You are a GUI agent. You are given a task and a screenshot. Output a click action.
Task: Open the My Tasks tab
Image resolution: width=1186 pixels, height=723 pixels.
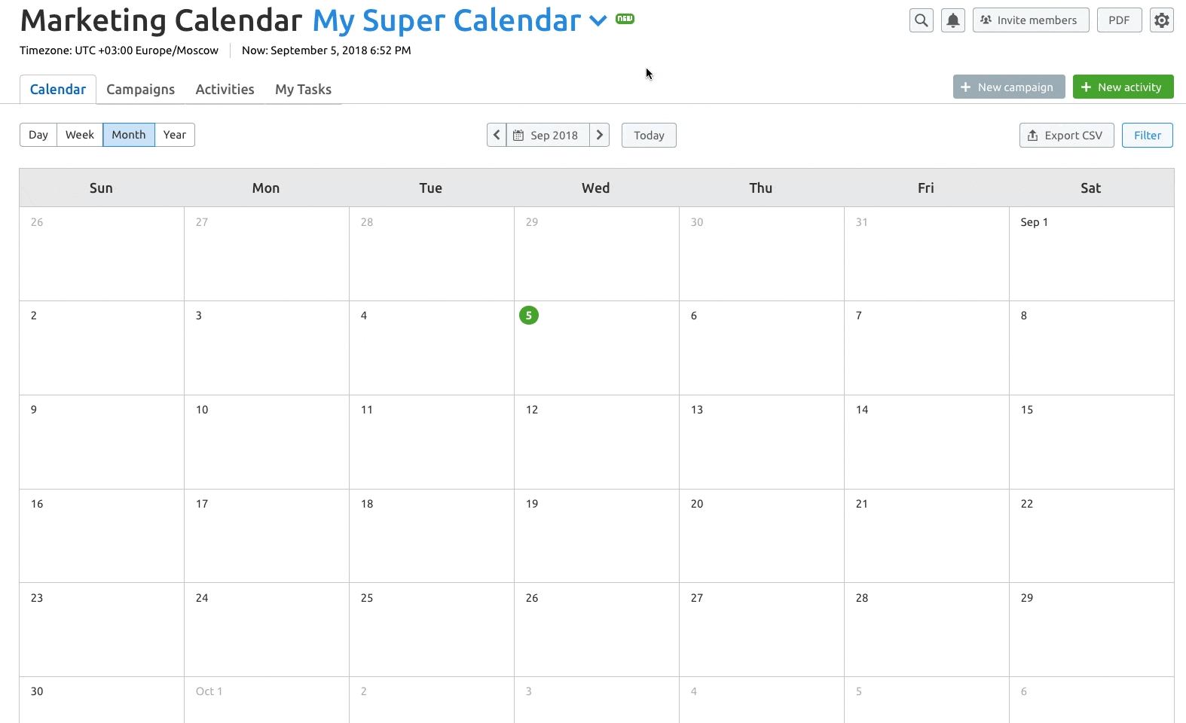pyautogui.click(x=303, y=89)
